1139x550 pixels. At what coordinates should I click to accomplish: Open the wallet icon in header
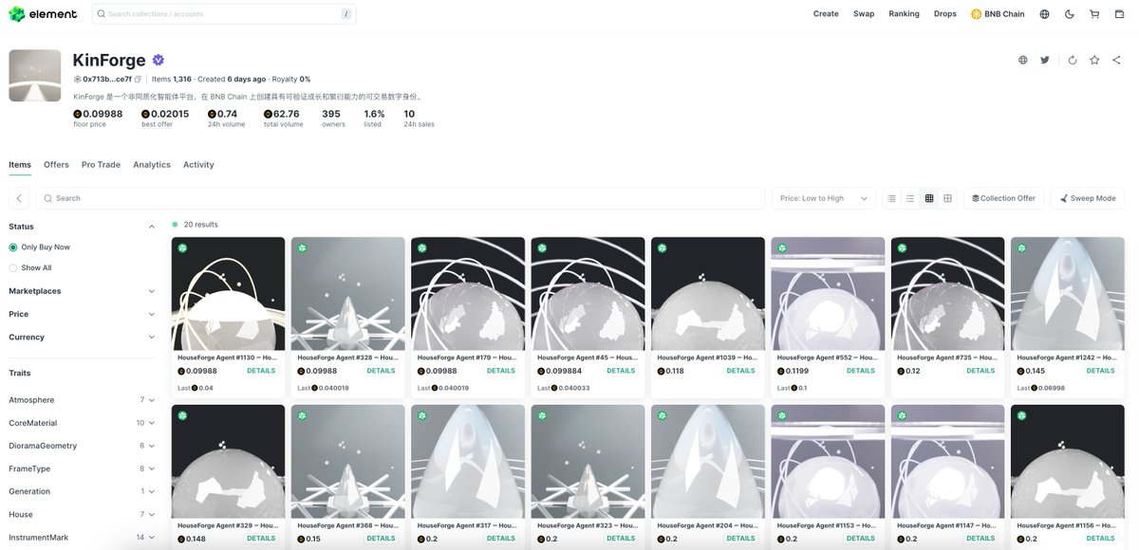pyautogui.click(x=1119, y=14)
